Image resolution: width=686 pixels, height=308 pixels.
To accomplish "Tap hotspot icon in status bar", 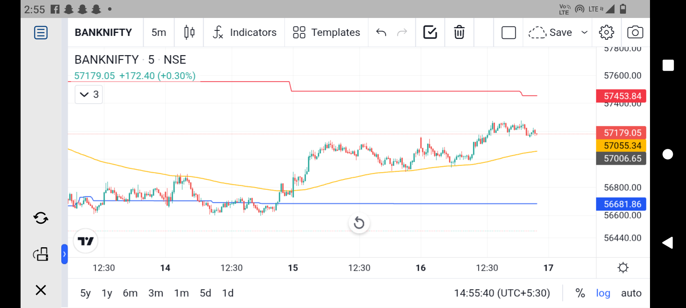I will tap(580, 9).
